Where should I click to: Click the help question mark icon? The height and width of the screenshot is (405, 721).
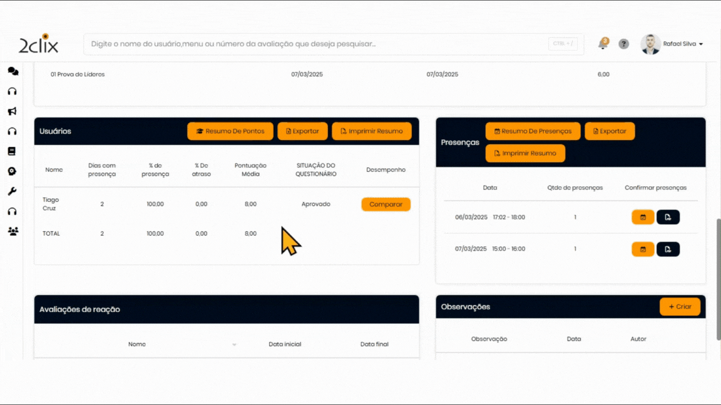(x=623, y=44)
